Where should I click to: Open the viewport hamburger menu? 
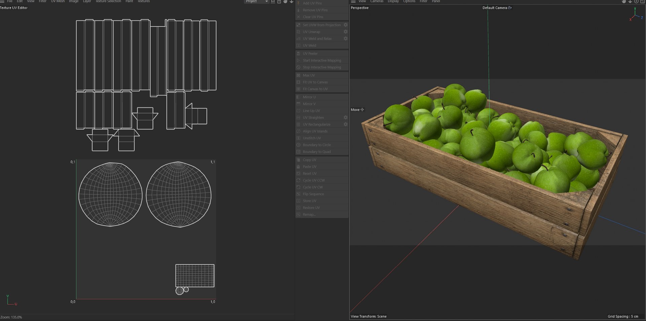(353, 1)
